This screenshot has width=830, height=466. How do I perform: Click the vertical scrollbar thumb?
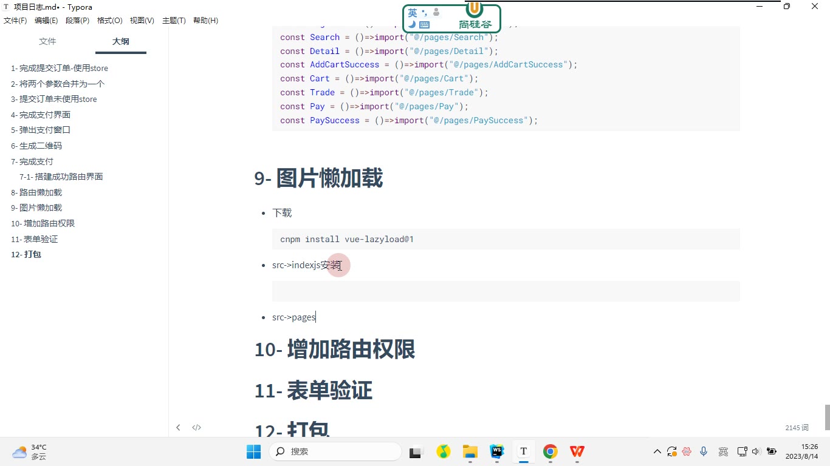(827, 417)
